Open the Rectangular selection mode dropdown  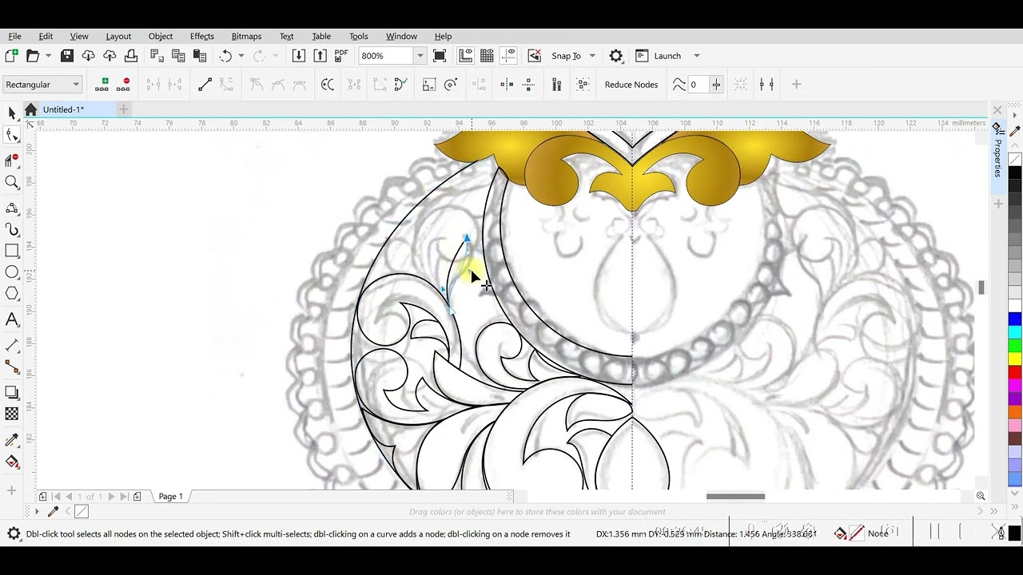[x=43, y=85]
